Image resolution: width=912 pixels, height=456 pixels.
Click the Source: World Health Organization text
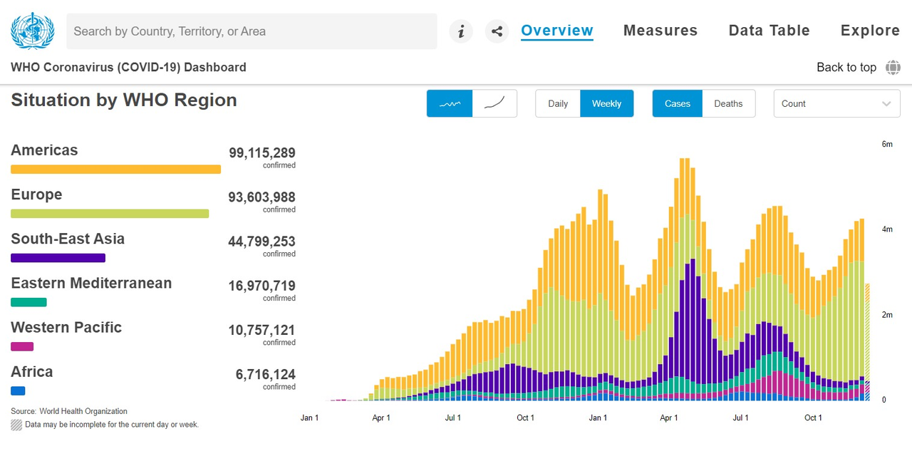pos(69,411)
